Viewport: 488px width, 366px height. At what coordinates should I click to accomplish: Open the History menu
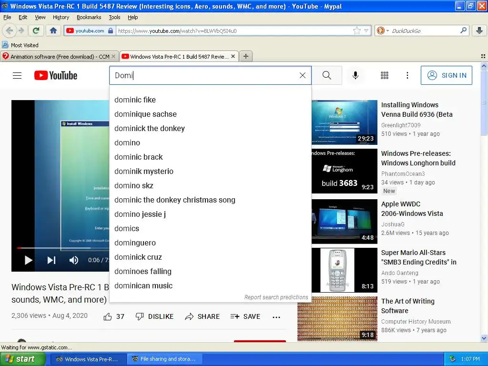(61, 17)
